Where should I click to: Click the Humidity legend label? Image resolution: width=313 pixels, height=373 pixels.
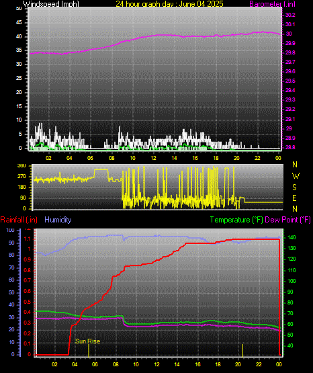tap(58, 220)
